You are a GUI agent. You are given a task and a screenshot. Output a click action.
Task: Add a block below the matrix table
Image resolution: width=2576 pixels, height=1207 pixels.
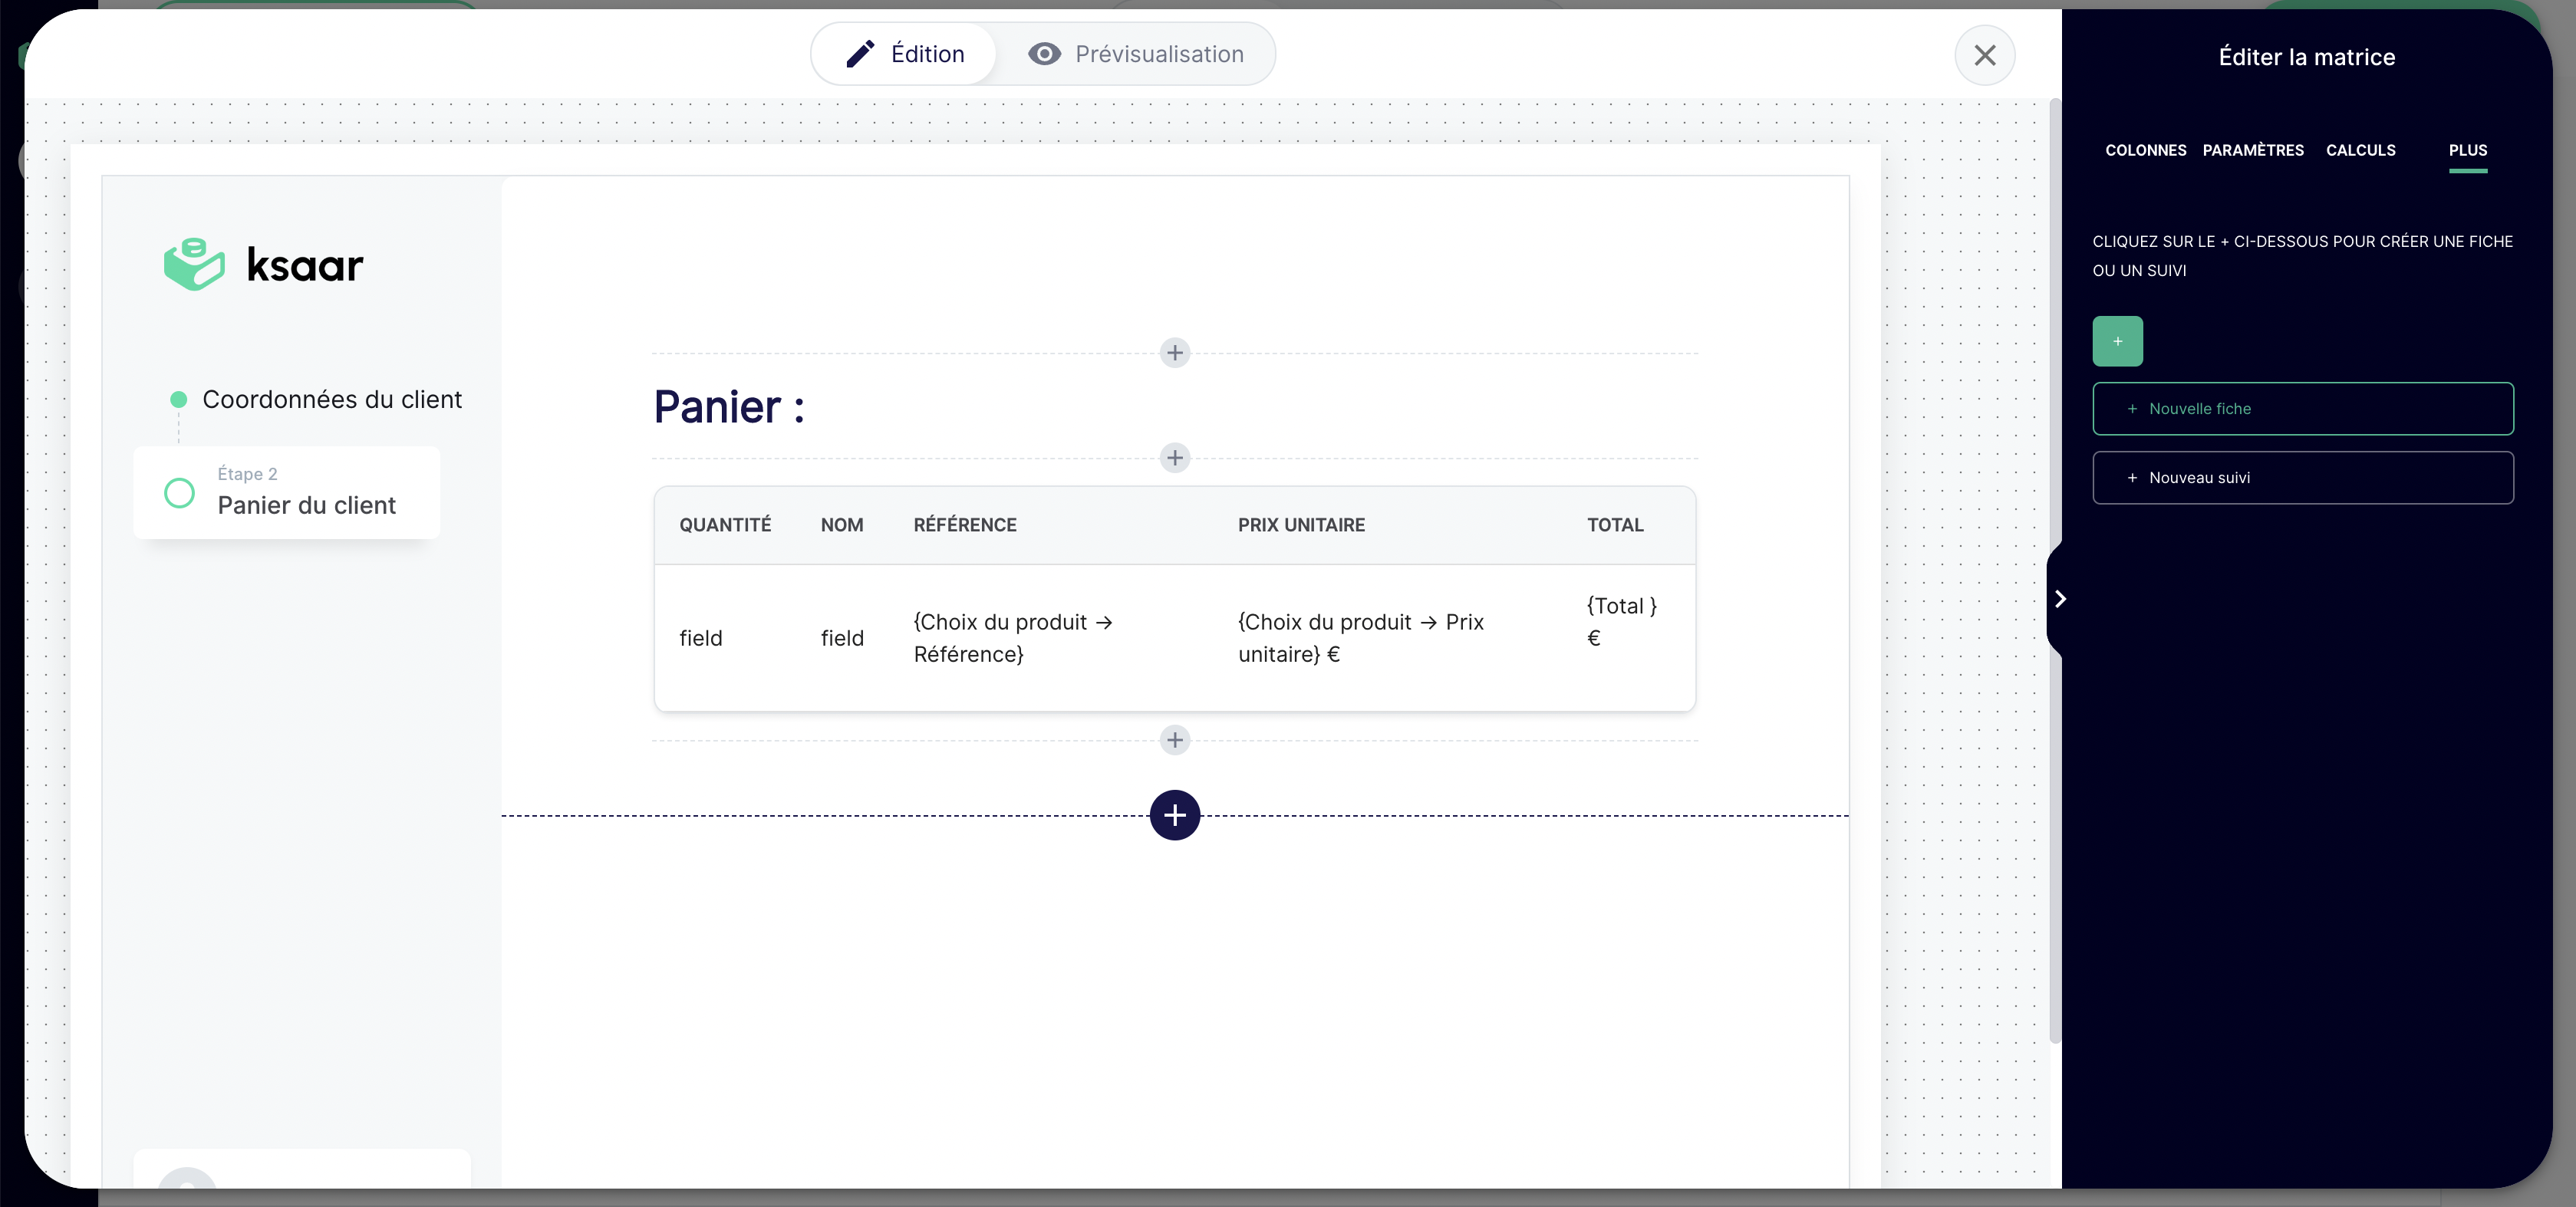click(x=1174, y=740)
